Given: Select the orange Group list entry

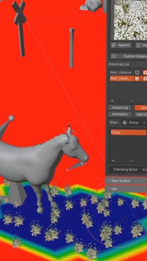Looking at the screenshot, I should (x=128, y=132).
